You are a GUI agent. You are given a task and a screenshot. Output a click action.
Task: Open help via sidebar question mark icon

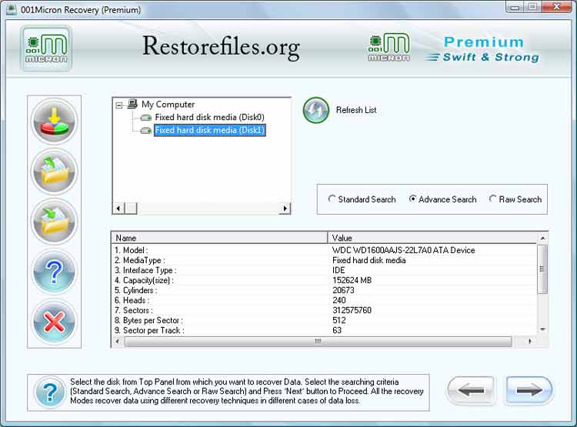[55, 272]
